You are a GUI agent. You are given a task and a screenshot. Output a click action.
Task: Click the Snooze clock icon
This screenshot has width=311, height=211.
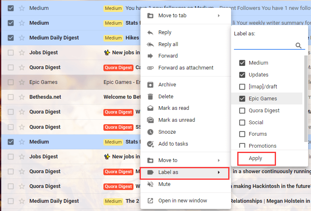(150, 132)
